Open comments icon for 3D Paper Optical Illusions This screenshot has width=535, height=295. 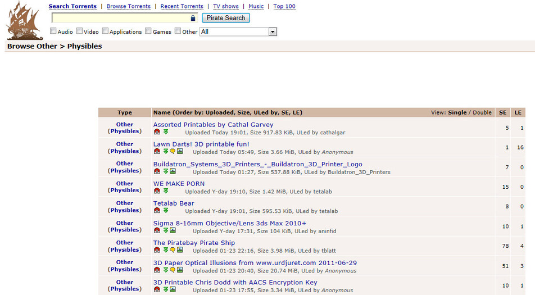click(x=173, y=270)
